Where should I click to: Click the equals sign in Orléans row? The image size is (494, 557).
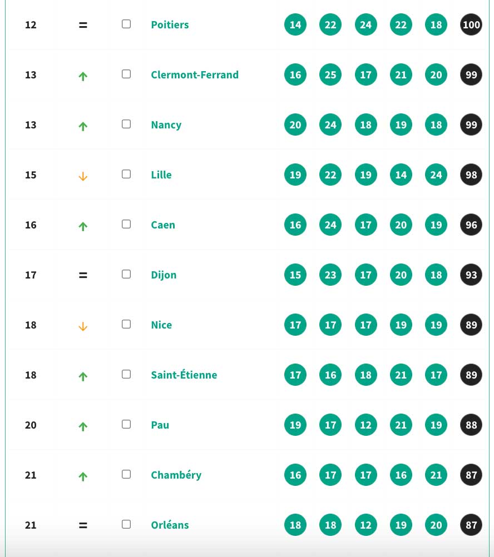[x=83, y=525]
